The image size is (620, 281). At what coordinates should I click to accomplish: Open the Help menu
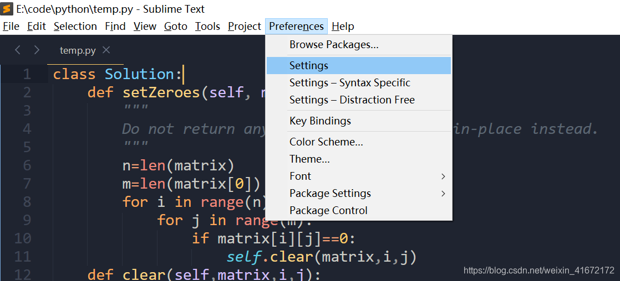[x=343, y=27]
